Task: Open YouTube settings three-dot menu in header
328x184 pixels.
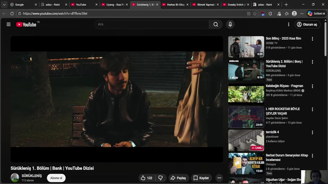Action: (x=289, y=24)
